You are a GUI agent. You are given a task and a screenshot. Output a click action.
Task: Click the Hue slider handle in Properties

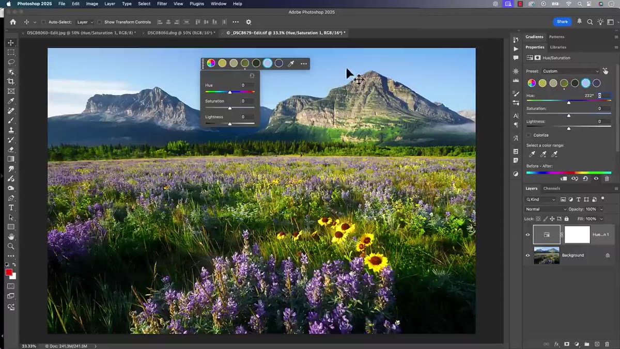(569, 103)
